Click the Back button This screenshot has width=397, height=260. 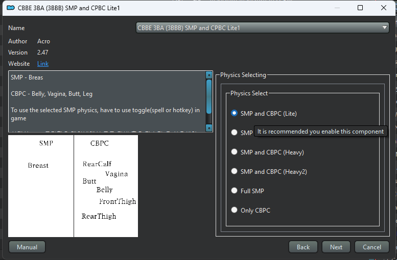point(303,247)
